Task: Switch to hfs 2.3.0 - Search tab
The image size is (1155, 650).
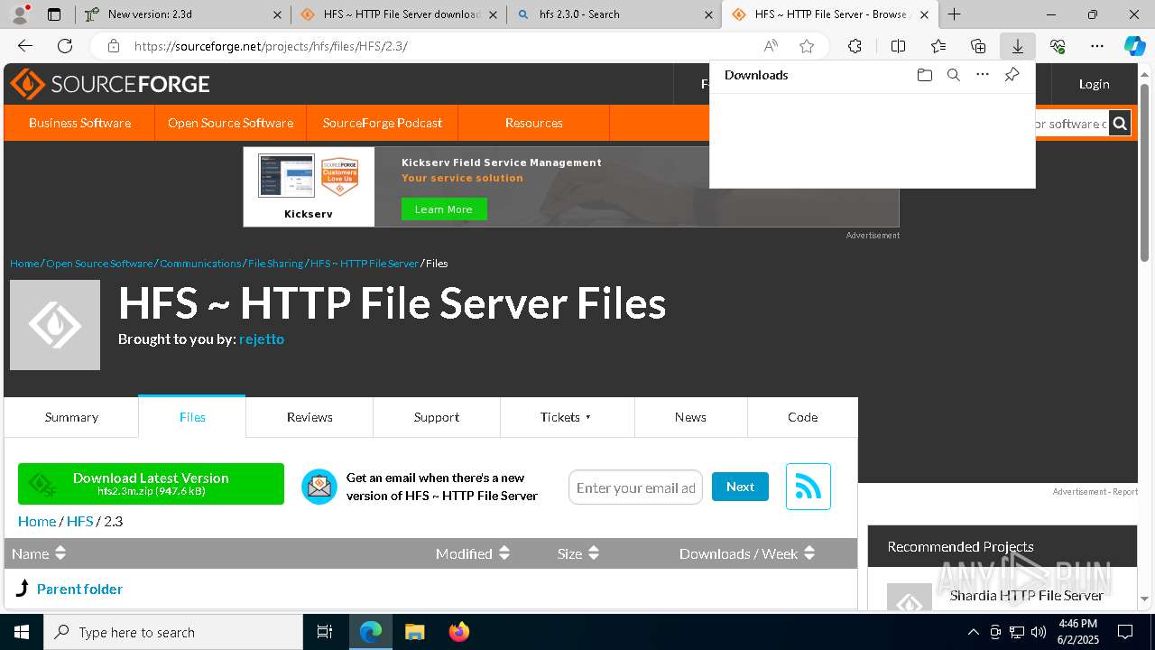Action: pos(614,14)
